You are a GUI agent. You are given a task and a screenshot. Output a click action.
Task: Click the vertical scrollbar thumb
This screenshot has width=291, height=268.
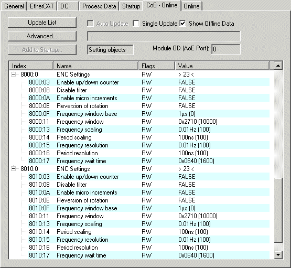coord(278,210)
